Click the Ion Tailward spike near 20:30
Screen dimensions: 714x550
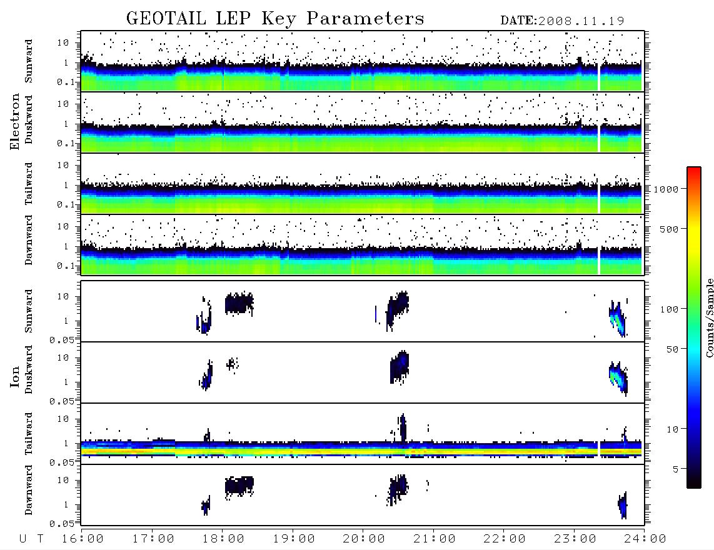tap(403, 427)
